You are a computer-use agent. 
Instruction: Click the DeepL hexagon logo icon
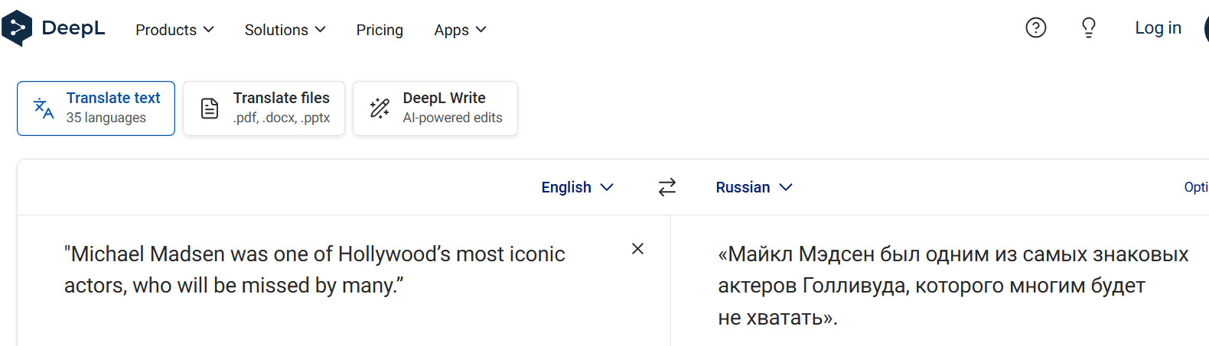point(17,28)
